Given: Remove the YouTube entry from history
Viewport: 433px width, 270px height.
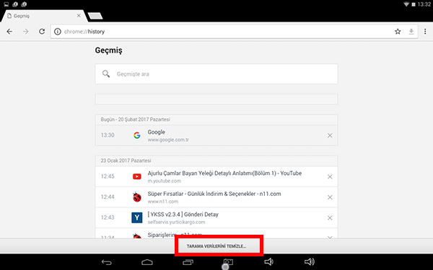Looking at the screenshot, I should pyautogui.click(x=330, y=176).
